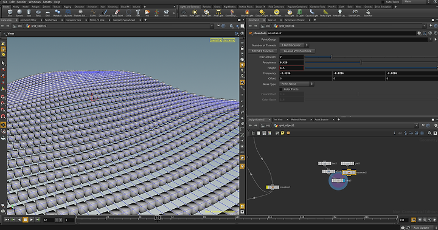Click the Height slider track
The width and height of the screenshot is (438, 230).
(x=371, y=68)
